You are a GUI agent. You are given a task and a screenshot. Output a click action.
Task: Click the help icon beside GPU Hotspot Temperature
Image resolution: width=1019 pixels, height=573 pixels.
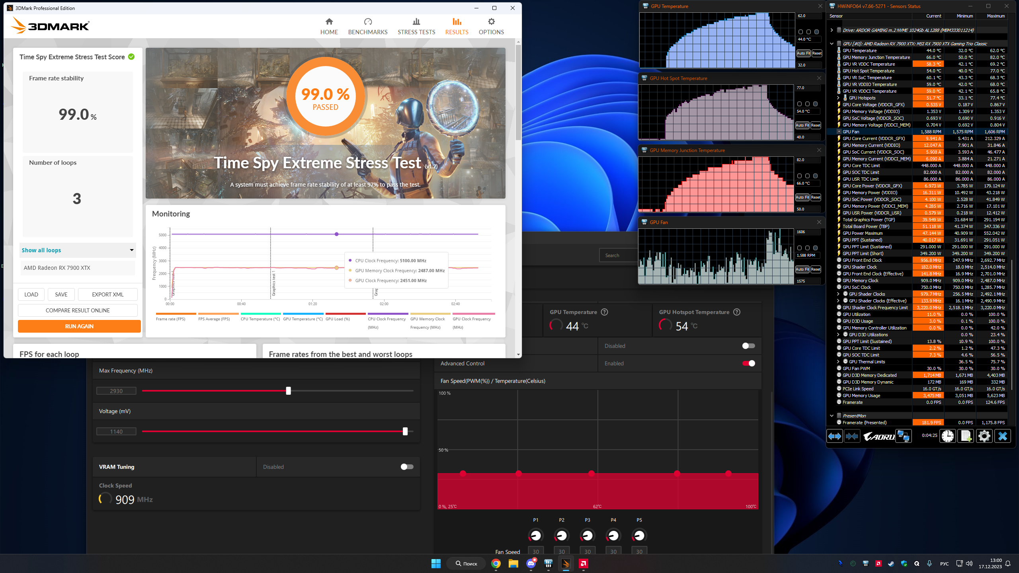(x=737, y=312)
